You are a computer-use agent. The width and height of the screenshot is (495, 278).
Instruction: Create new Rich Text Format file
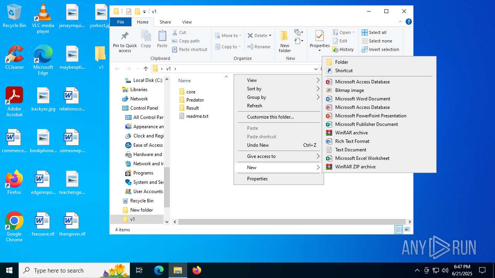[379, 141]
